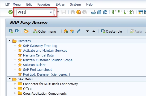This screenshot has height=96, width=146.
Task: Select Connector for Multi-Bank Connectivity node
Action: click(50, 84)
